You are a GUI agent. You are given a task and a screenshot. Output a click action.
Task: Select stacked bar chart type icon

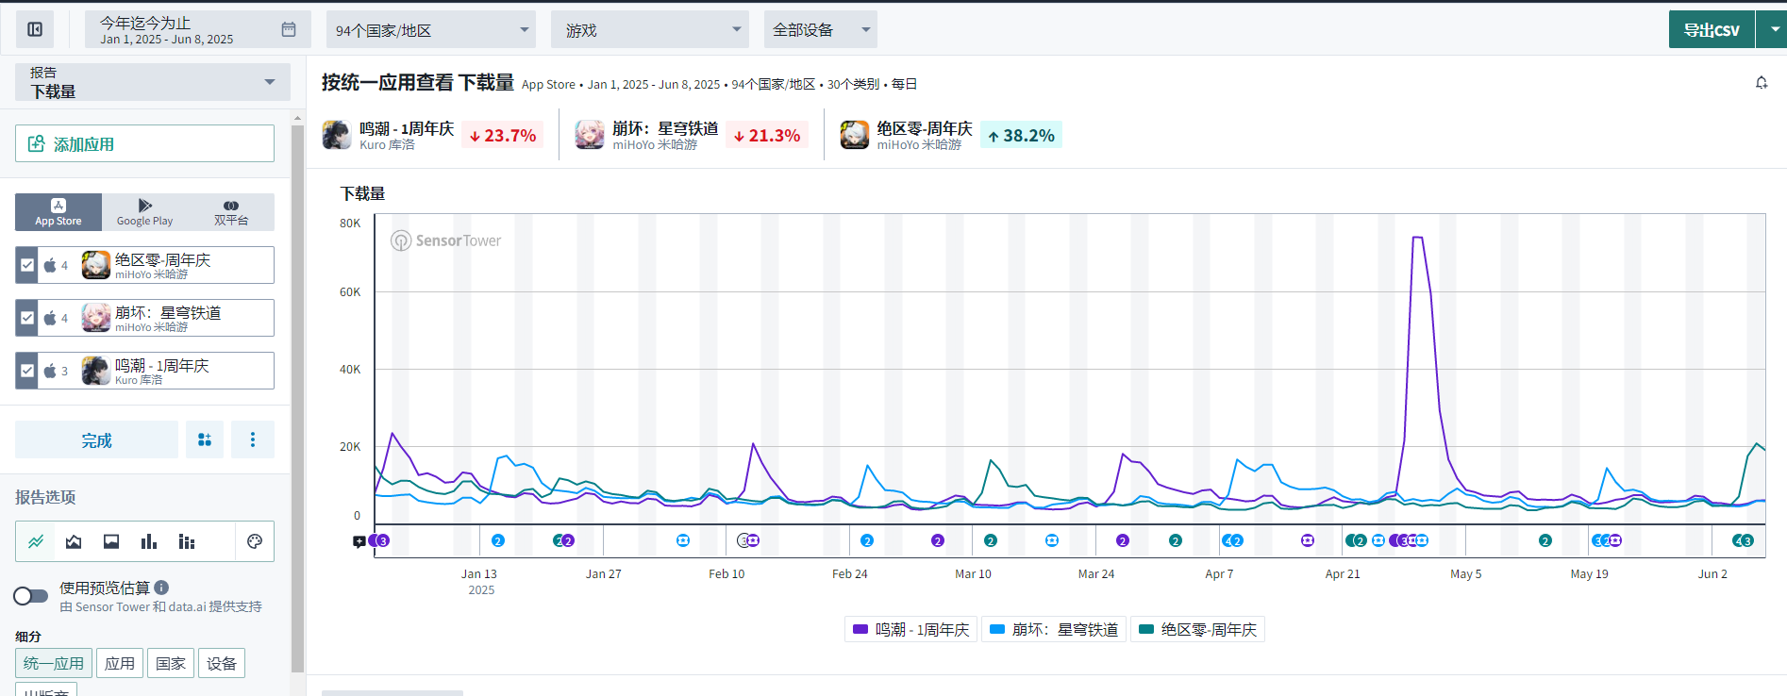pos(187,541)
